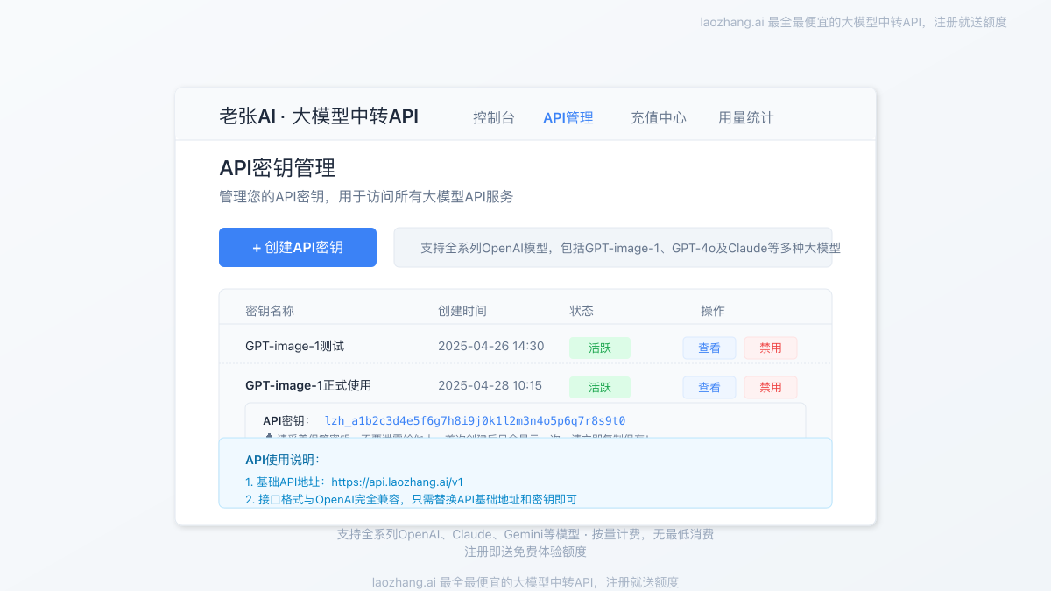The height and width of the screenshot is (591, 1051).
Task: Open the 充值中心 tab
Action: [x=659, y=117]
